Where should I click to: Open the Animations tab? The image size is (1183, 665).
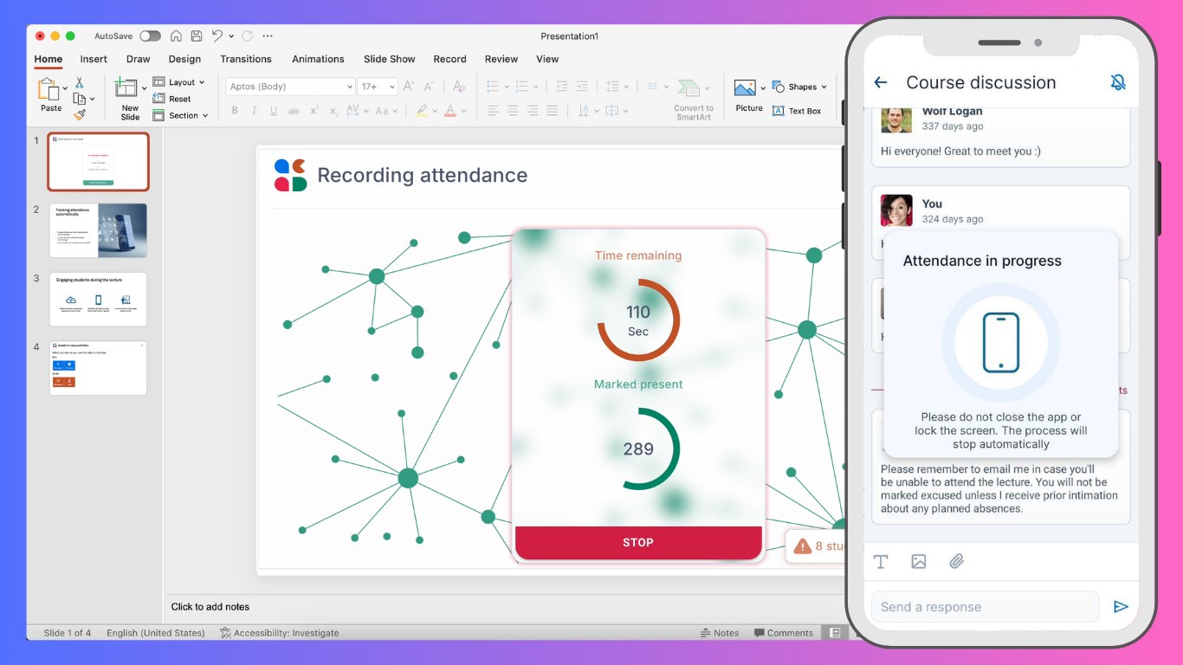(318, 59)
